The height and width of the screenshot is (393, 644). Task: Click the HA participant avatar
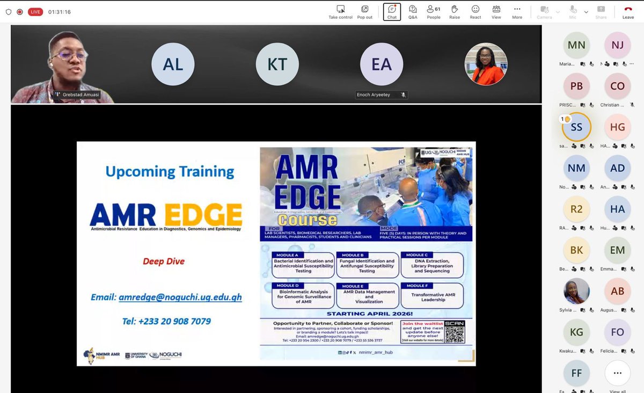click(x=618, y=209)
